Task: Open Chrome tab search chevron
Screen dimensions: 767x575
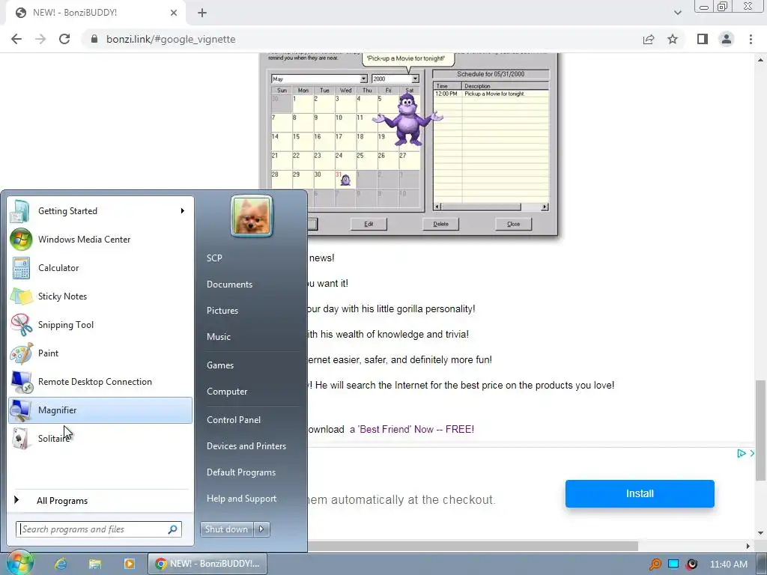Action: pyautogui.click(x=677, y=13)
